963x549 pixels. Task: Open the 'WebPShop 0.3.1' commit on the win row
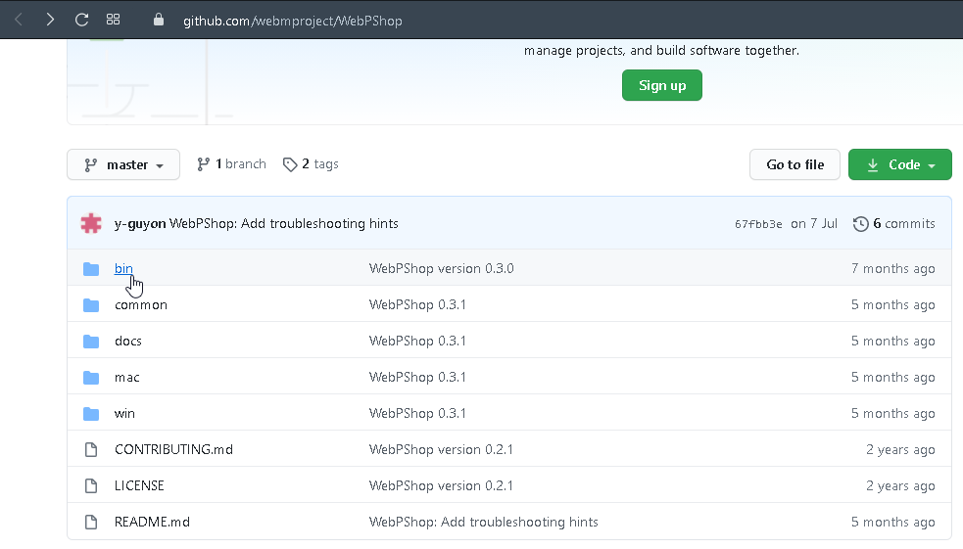tap(417, 413)
